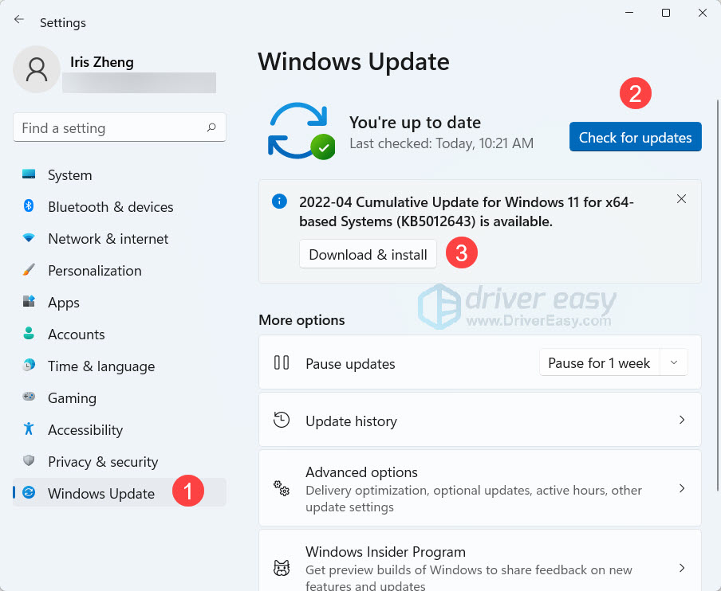Click the Gaming controller icon
This screenshot has width=721, height=591.
pyautogui.click(x=30, y=397)
